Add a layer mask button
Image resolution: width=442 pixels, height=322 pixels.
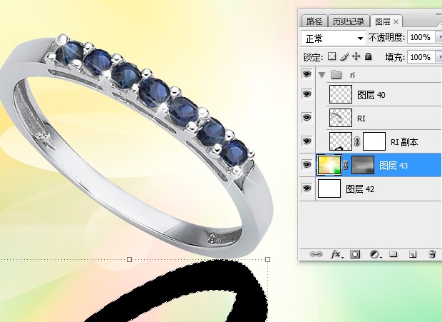click(x=355, y=254)
